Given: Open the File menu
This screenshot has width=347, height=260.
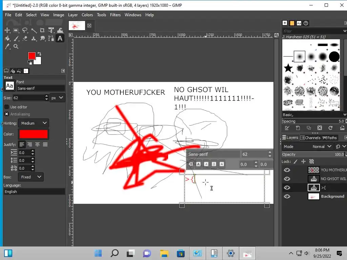Looking at the screenshot, I should 8,15.
